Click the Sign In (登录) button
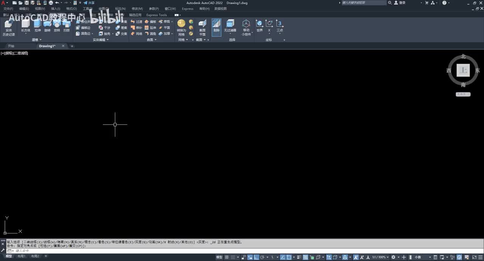Screen dimensions: 484x261 click(400, 3)
